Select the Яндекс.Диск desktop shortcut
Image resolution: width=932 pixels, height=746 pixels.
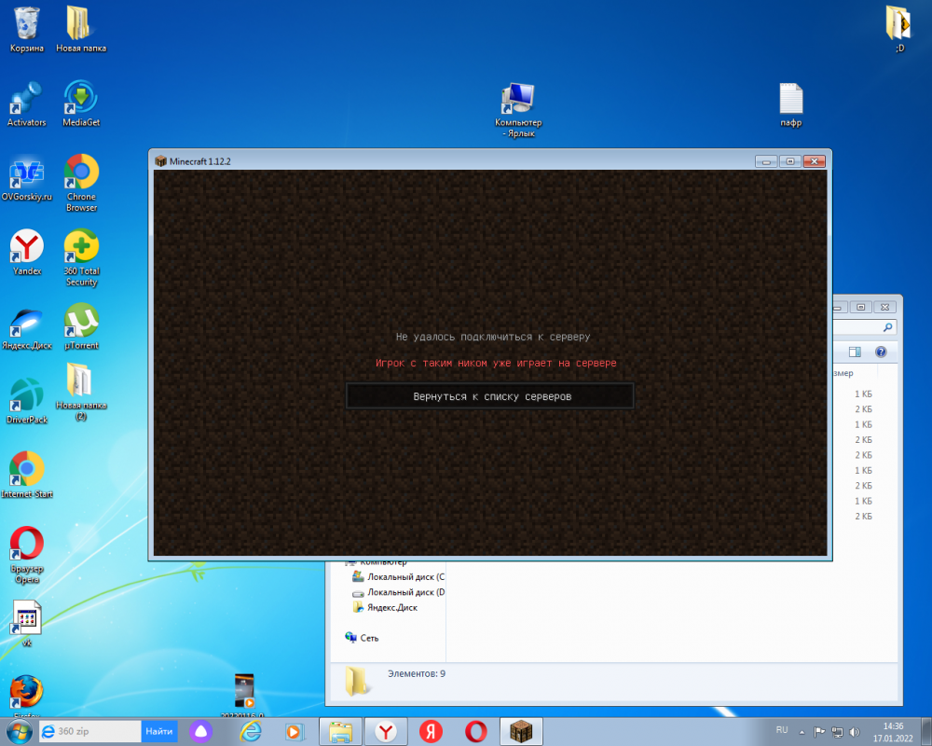pyautogui.click(x=27, y=328)
